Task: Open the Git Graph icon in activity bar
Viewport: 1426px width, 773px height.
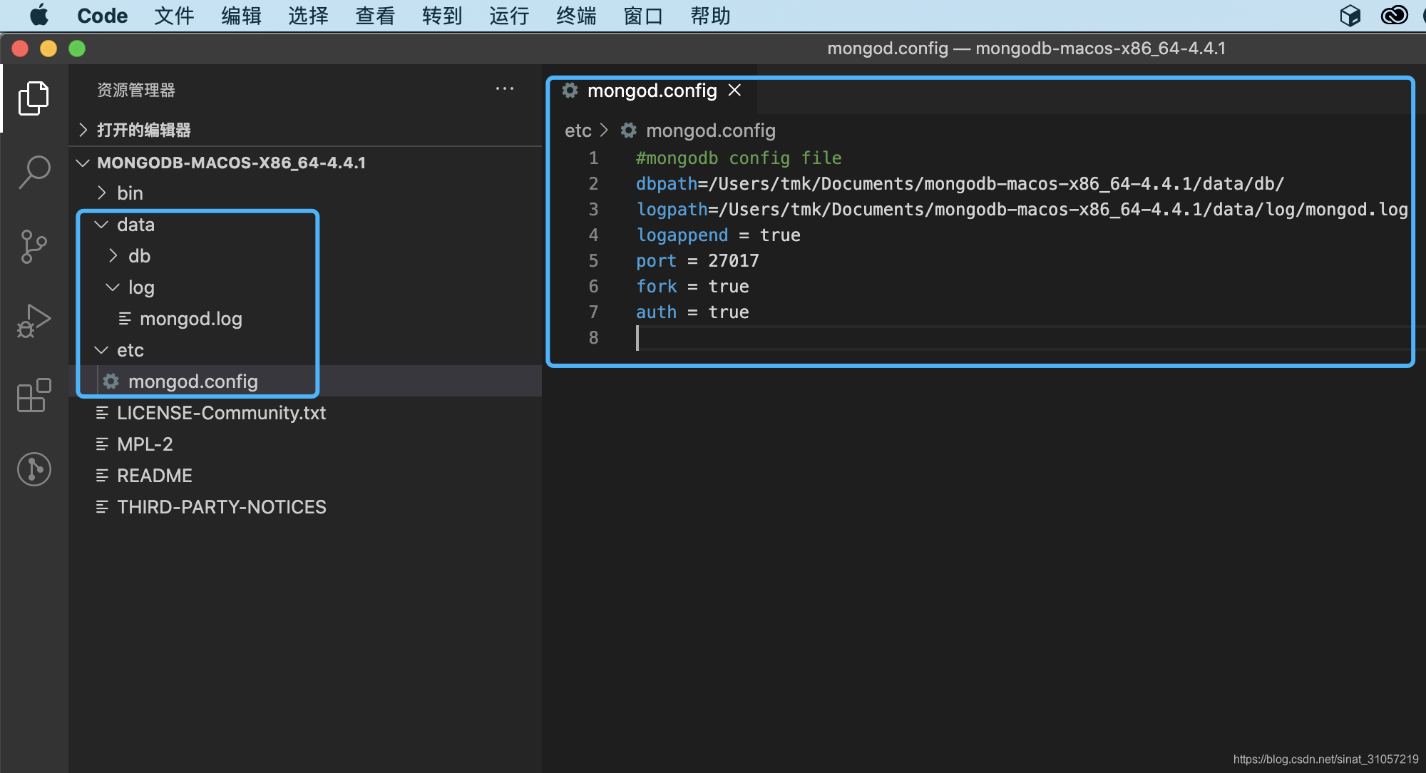Action: 34,469
